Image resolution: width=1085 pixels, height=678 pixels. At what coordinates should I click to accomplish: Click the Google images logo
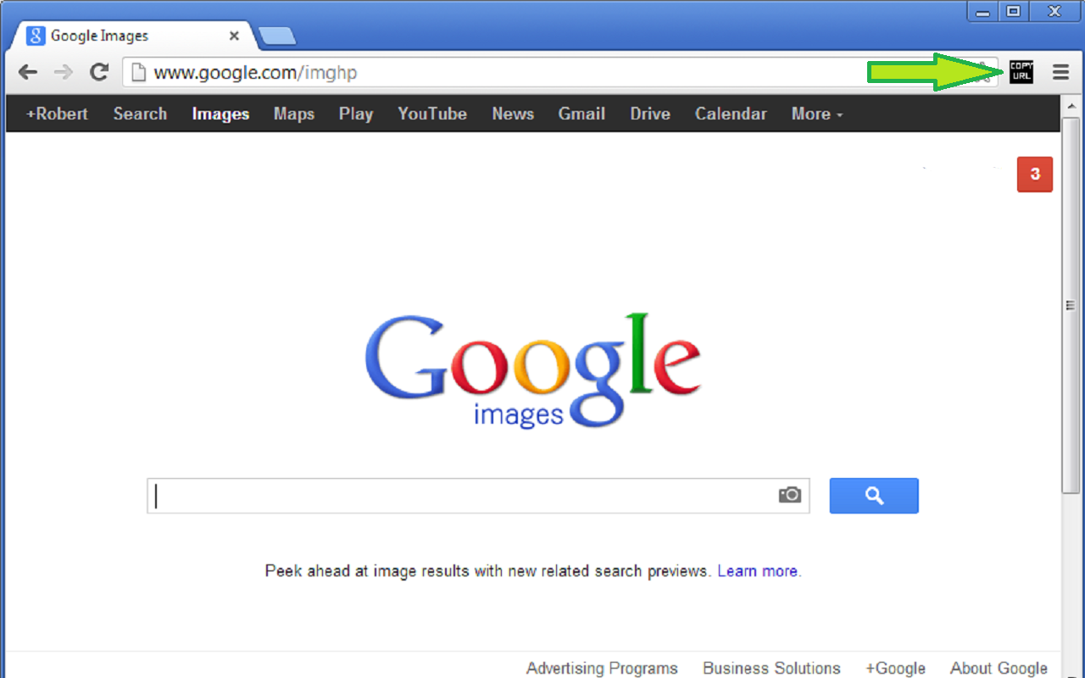pyautogui.click(x=533, y=370)
